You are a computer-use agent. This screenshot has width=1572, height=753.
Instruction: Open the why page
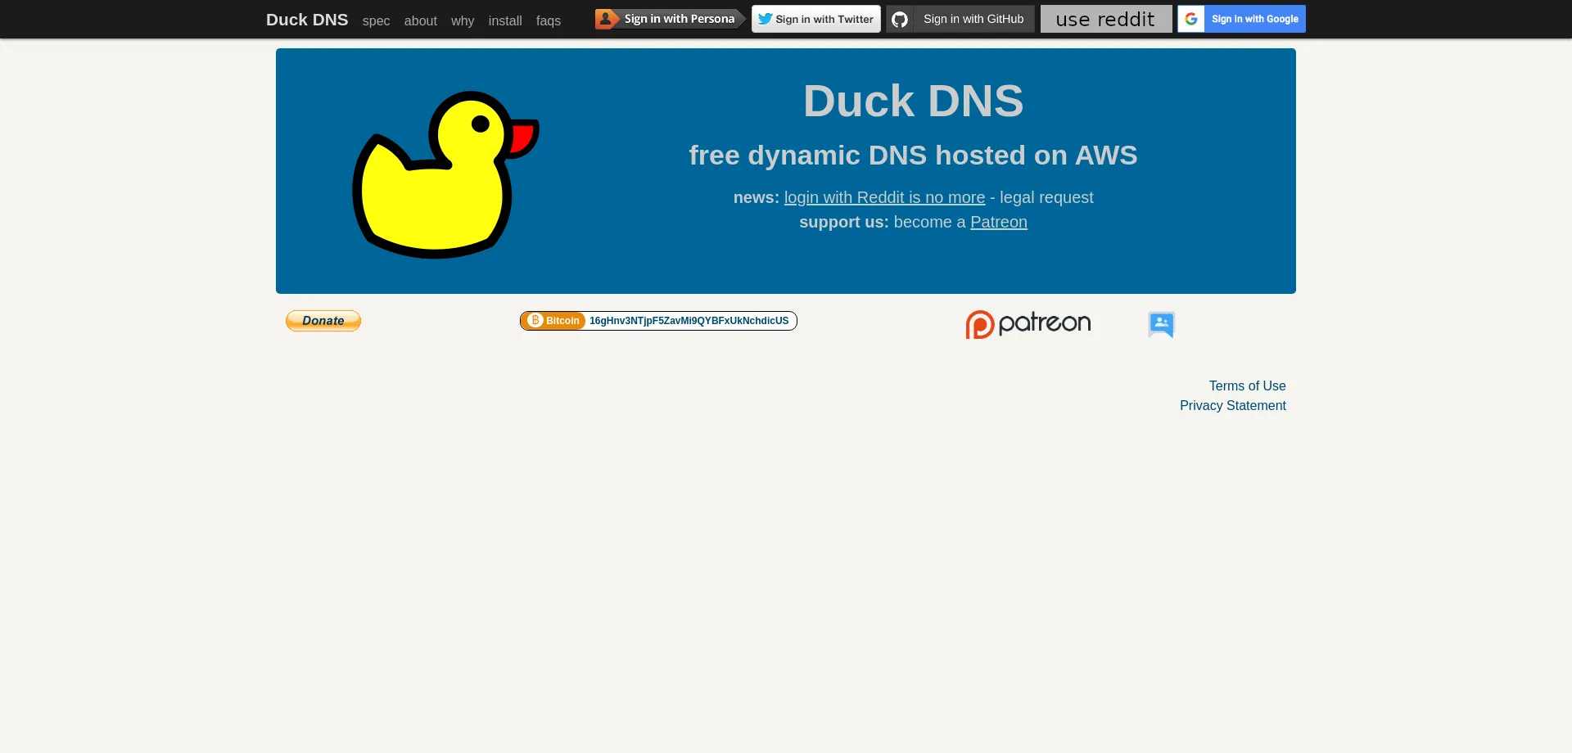coord(463,20)
